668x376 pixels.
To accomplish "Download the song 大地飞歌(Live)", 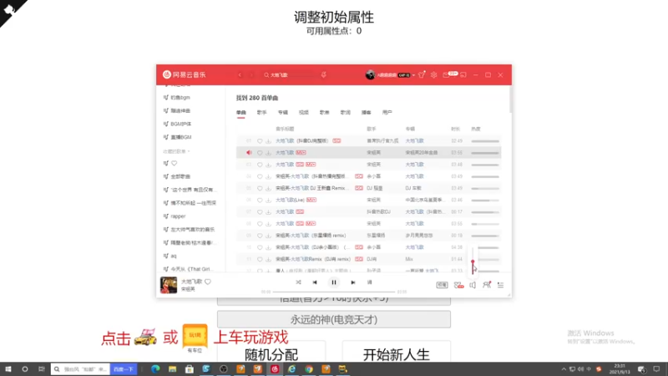I will click(x=268, y=200).
